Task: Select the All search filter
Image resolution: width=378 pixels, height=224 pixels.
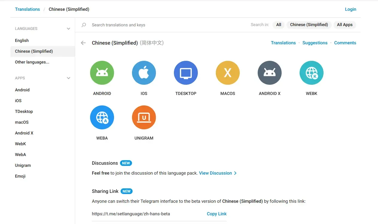Action: 278,25
